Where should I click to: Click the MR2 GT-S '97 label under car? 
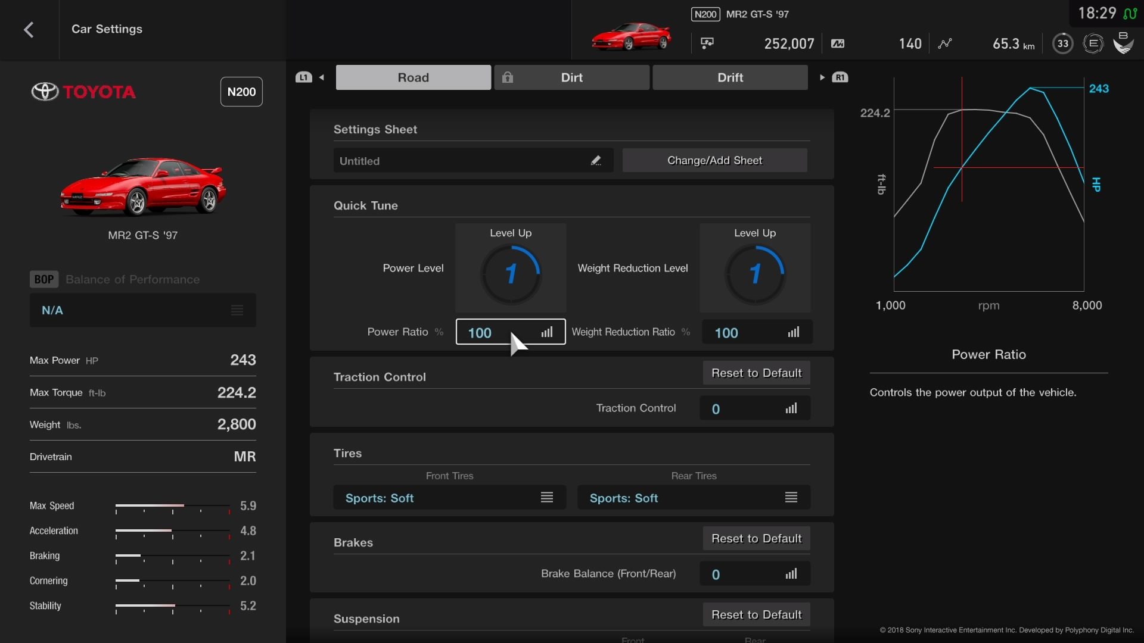[x=143, y=235]
